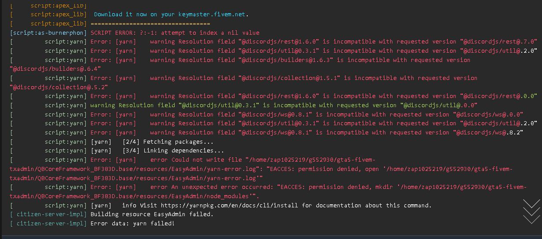542x239 pixels.
Task: Click the node_modules mkdir path in error
Action: [132, 196]
